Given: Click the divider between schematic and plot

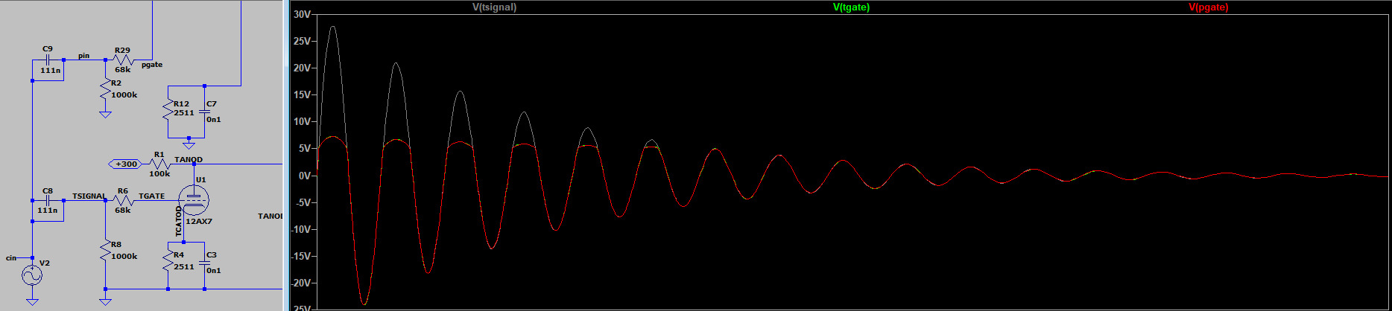Looking at the screenshot, I should [x=286, y=155].
